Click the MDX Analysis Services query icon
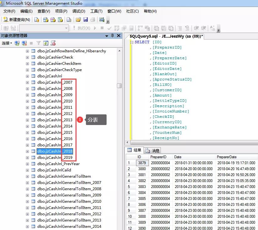The image size is (258, 230). coord(45,19)
